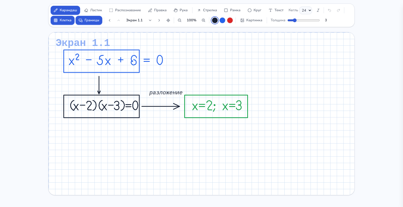The height and width of the screenshot is (207, 403).
Task: Choose the Текст text tool
Action: coord(276,10)
